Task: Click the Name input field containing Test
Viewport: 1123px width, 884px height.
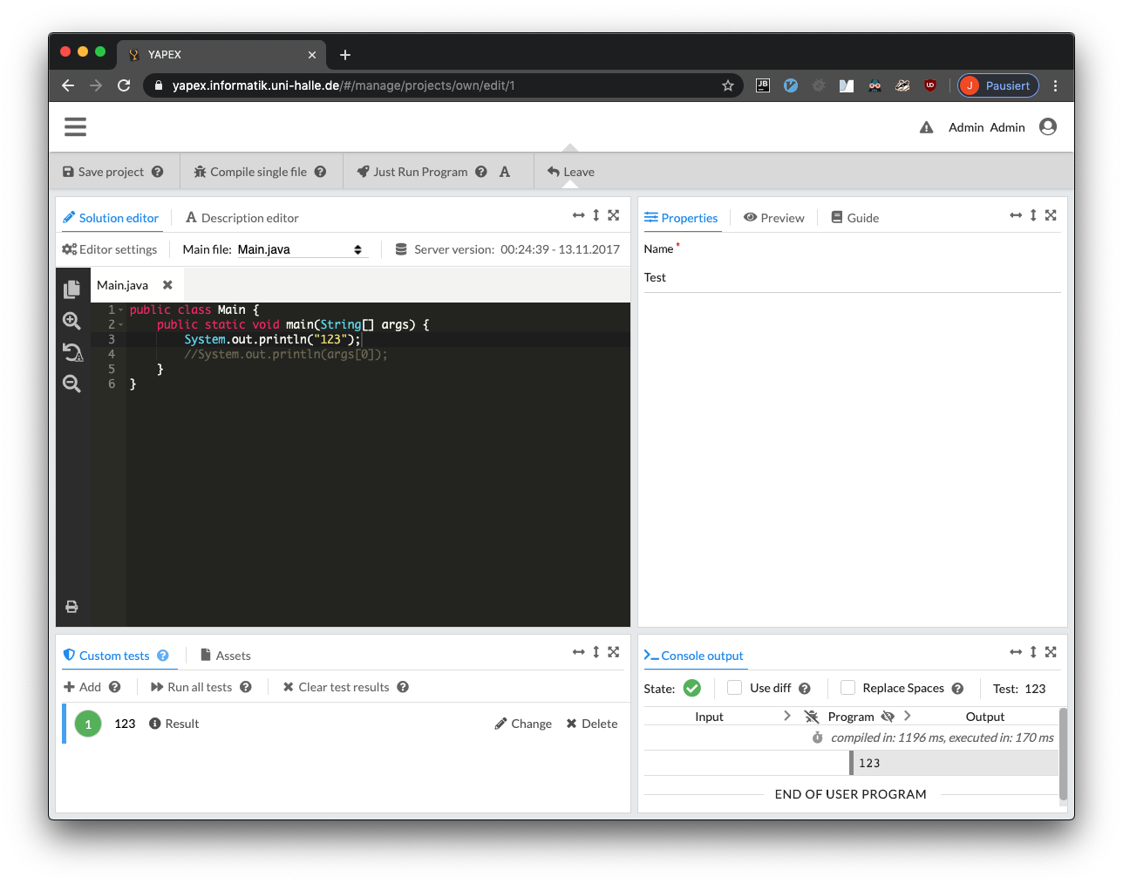Action: click(851, 278)
